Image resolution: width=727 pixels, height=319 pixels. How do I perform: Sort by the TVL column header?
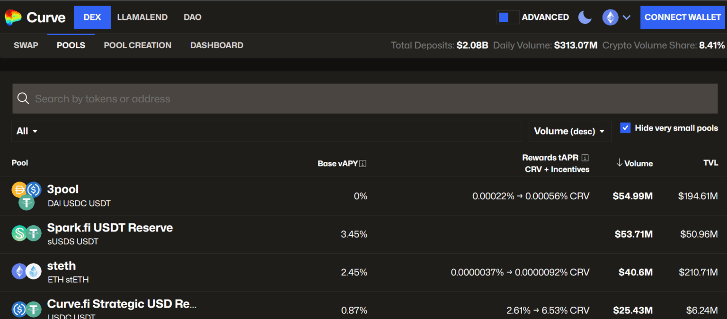tap(710, 163)
